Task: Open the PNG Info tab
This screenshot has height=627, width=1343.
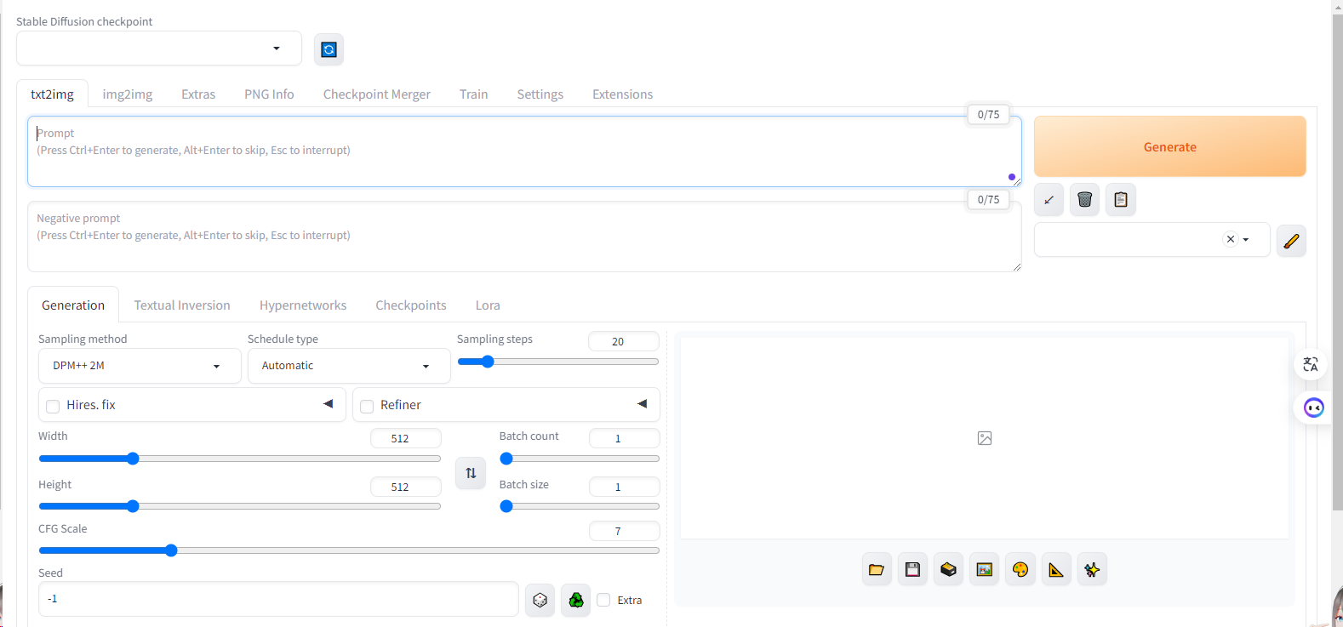Action: [x=269, y=94]
